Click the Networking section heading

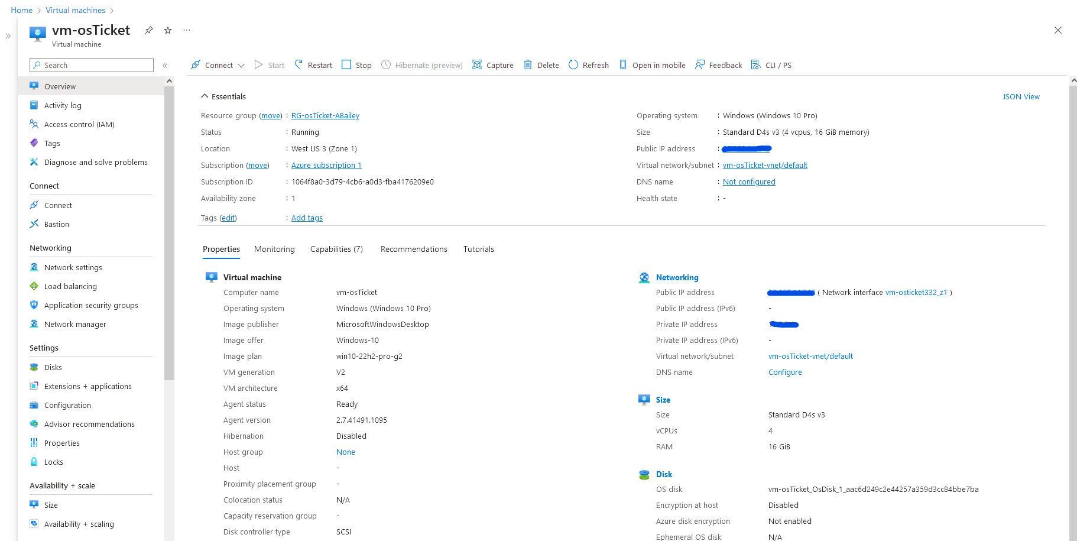point(677,277)
